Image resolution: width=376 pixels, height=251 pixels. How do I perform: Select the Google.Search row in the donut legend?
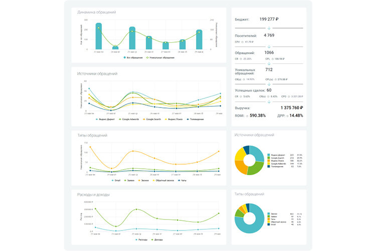285,158
